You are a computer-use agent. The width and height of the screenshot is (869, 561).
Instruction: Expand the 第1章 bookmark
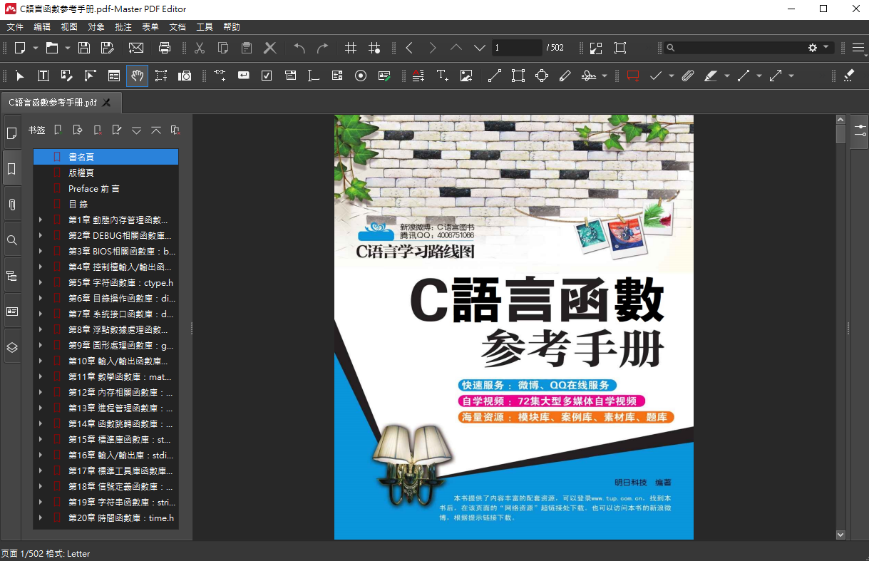(x=41, y=220)
